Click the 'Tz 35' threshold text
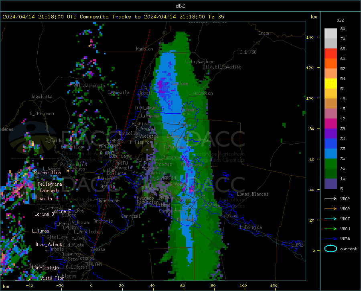Screen dimensions: 361x291 click(x=216, y=17)
